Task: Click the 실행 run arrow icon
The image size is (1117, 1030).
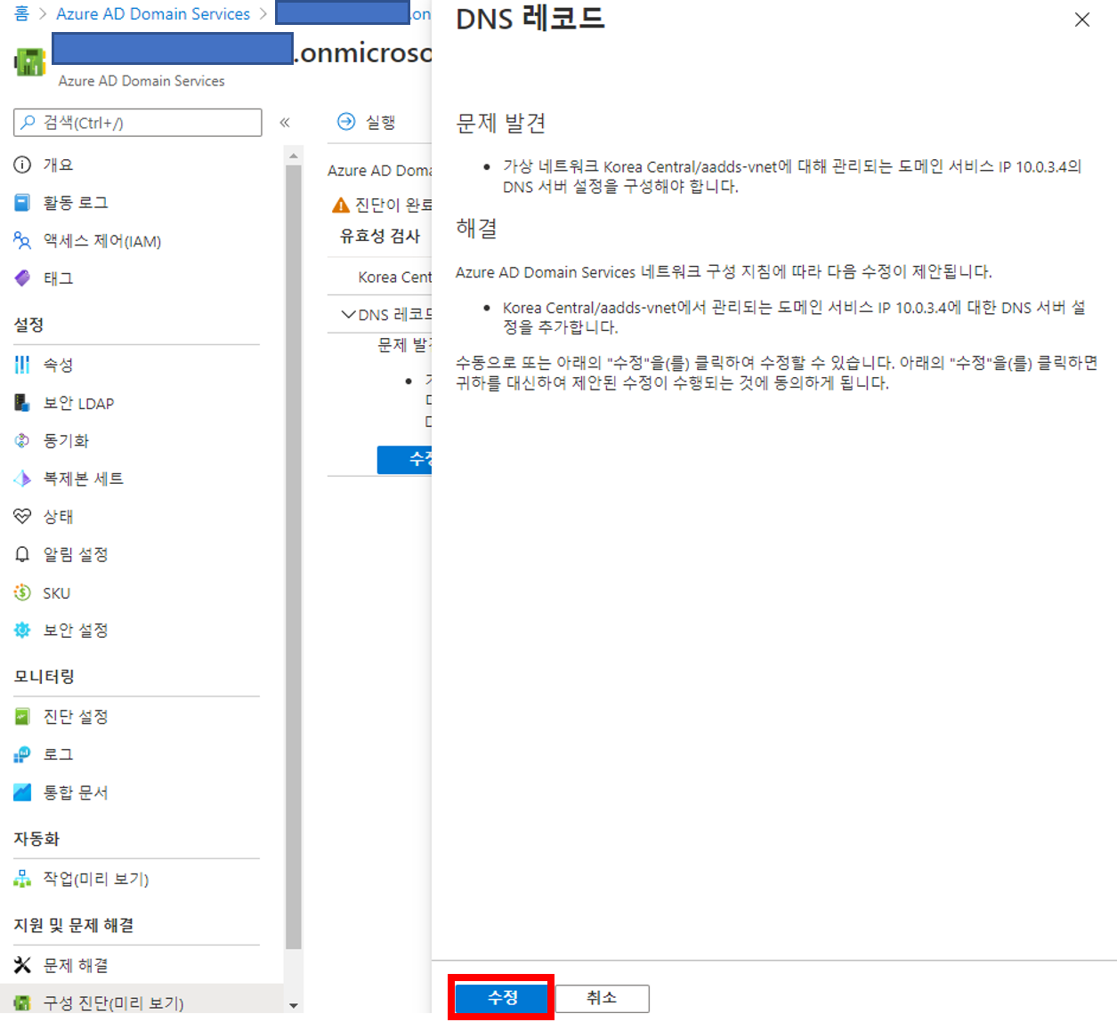Action: [346, 122]
